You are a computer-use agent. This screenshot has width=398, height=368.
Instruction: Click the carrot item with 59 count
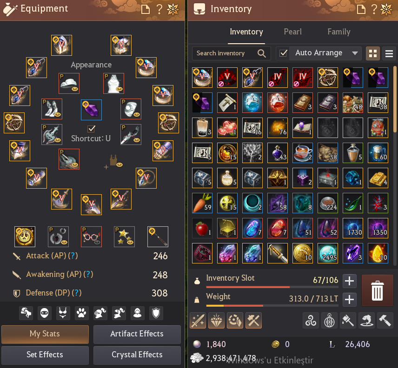point(202,203)
